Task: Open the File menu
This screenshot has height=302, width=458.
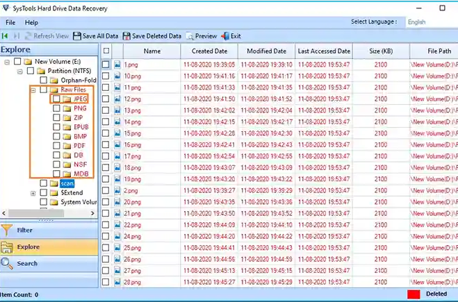Action: (x=10, y=23)
